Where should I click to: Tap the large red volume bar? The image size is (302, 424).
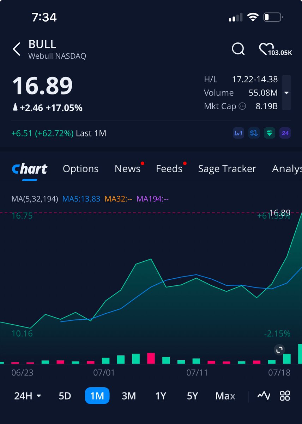151,358
